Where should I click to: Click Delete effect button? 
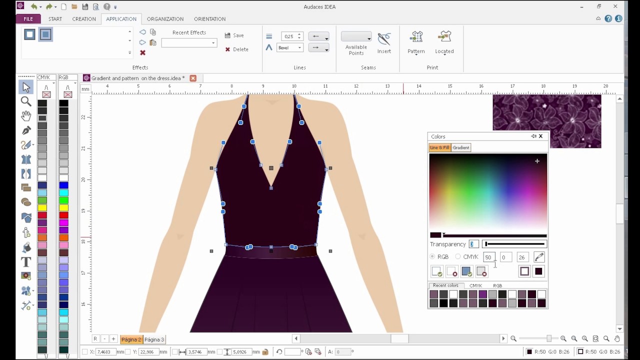pos(236,49)
